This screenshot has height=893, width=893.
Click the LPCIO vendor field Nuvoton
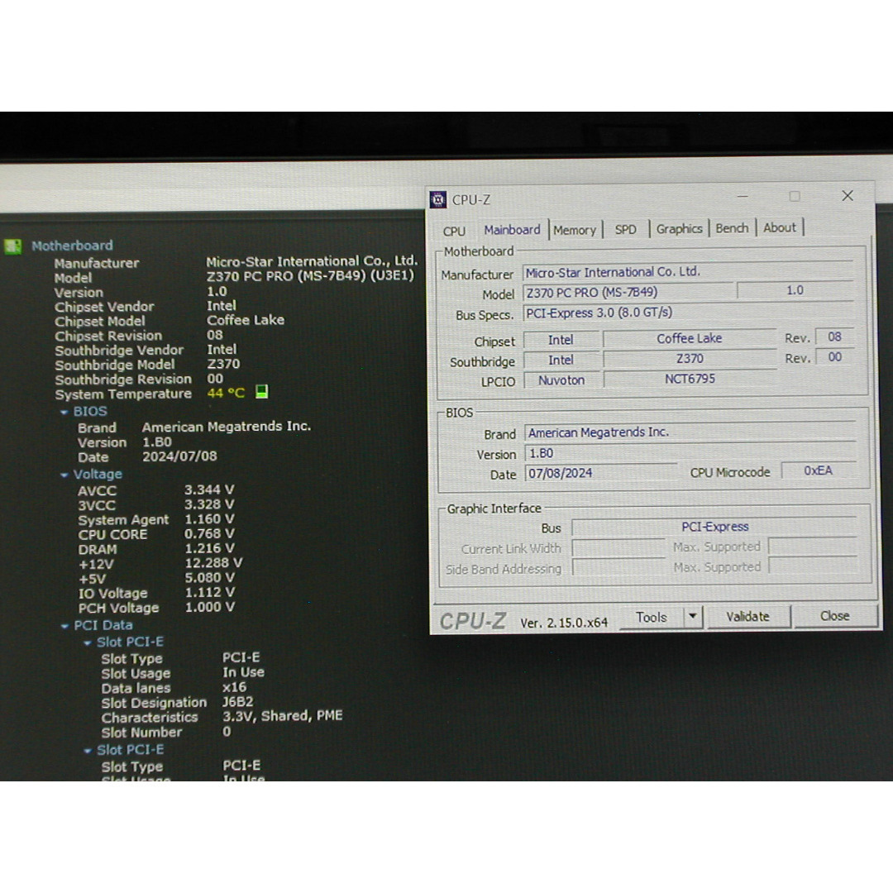tap(561, 380)
